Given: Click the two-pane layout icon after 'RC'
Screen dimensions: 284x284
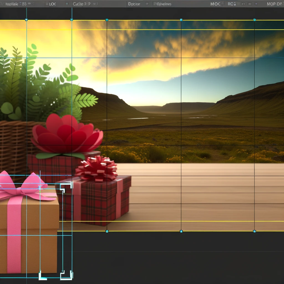Looking at the screenshot, I should pos(244,4).
